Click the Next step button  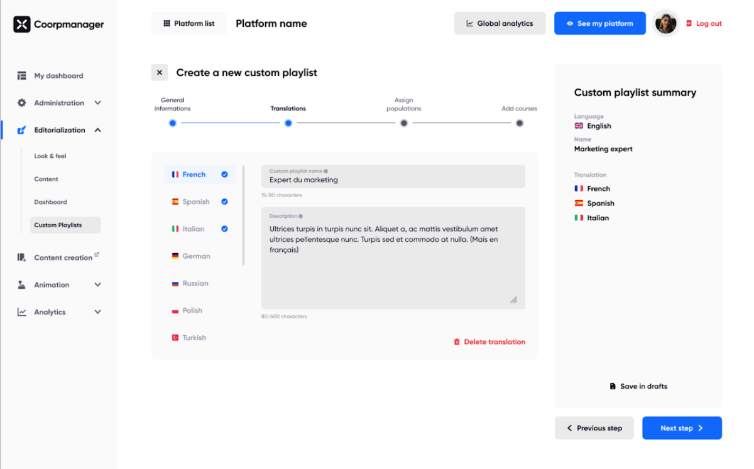682,428
